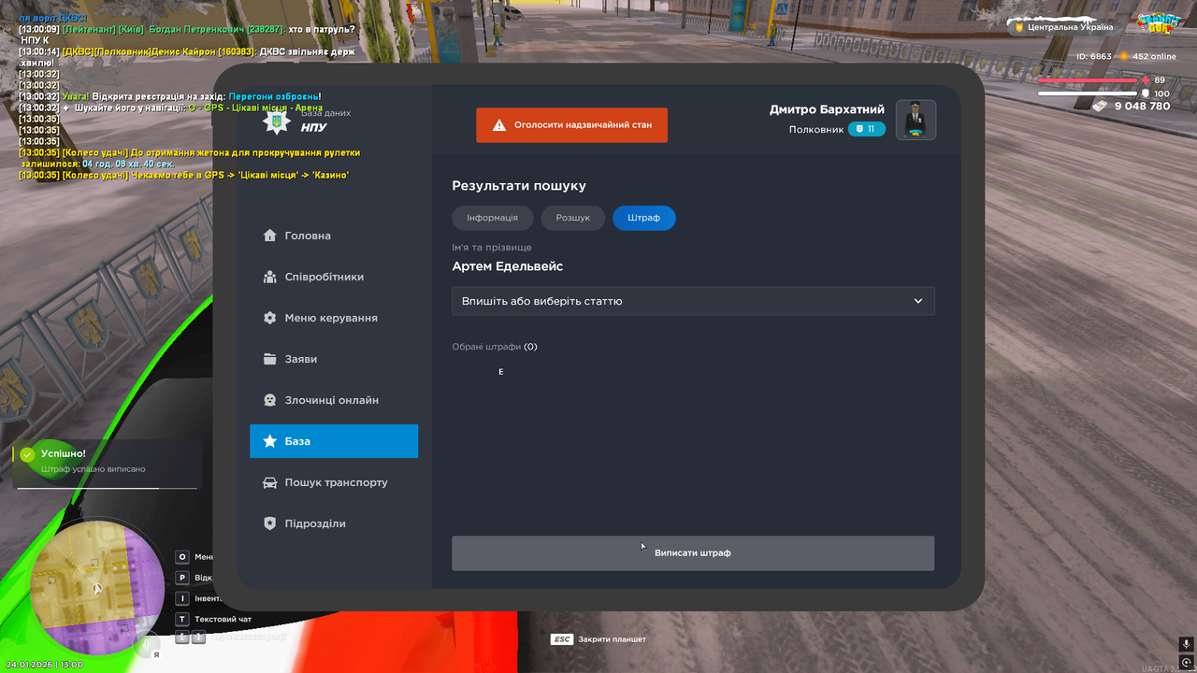Click the red health bar
Viewport: 1197px width, 673px height.
pos(1088,80)
